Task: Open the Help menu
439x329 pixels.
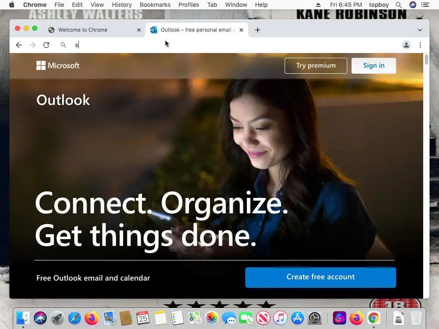Action: tap(261, 5)
